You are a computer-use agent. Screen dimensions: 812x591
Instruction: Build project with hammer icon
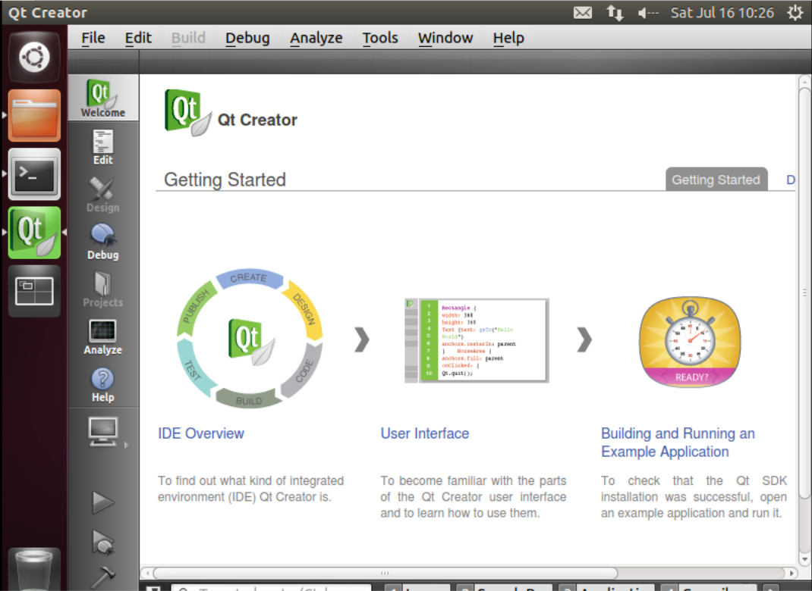pyautogui.click(x=103, y=577)
